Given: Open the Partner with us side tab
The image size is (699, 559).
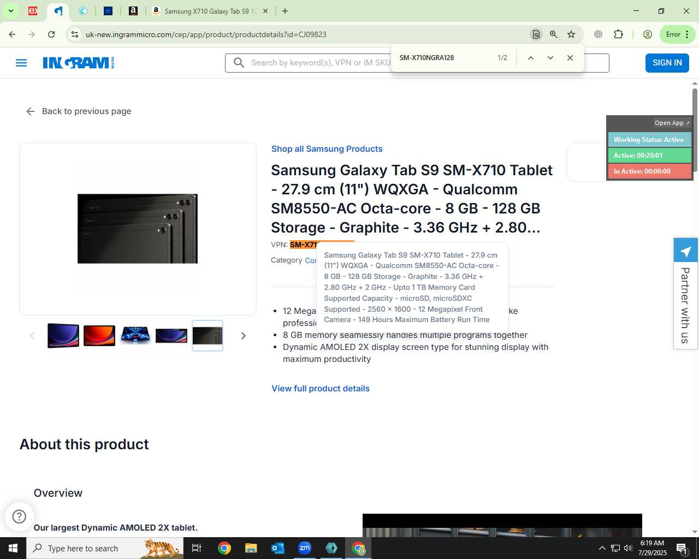Looking at the screenshot, I should click(685, 294).
